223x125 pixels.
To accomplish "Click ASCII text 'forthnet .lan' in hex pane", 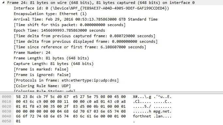I will tap(152, 116).
